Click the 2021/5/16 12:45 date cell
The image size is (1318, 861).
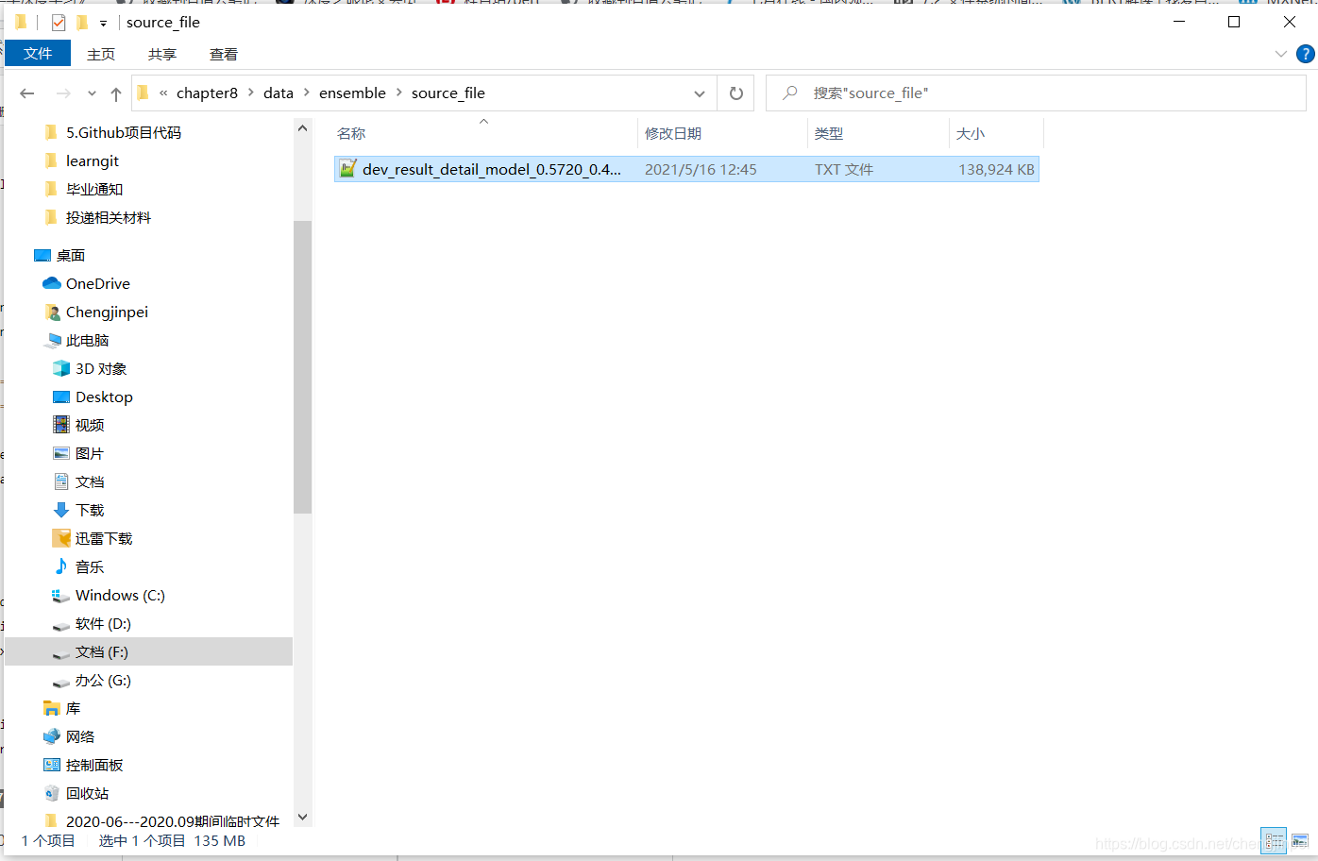pyautogui.click(x=701, y=170)
